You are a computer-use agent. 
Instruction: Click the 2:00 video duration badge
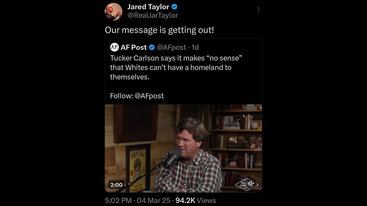116,185
